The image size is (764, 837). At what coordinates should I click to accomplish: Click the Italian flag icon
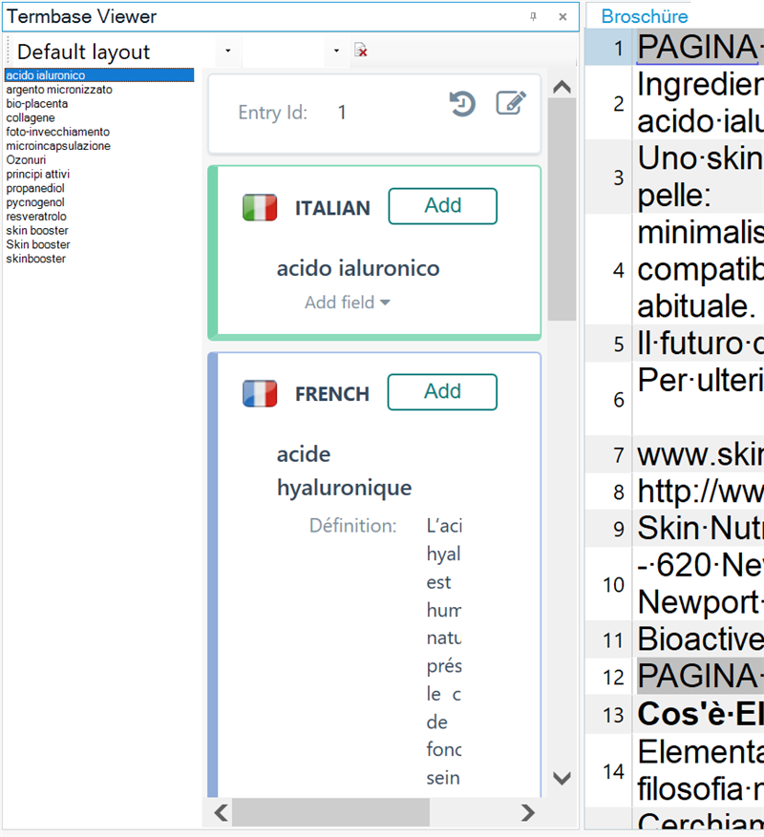260,207
